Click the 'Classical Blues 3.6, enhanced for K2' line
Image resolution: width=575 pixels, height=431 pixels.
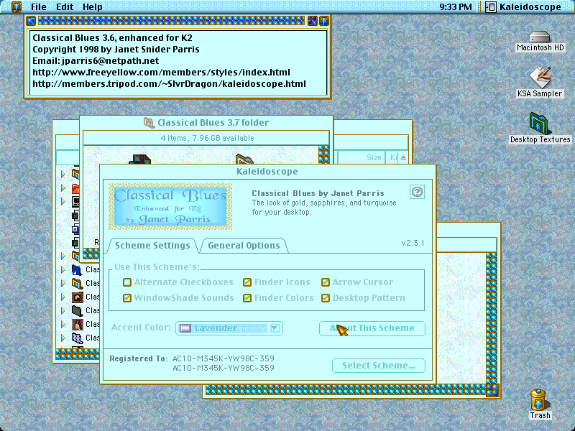112,38
